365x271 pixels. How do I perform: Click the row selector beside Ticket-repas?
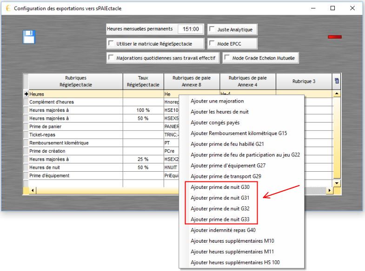pos(26,135)
